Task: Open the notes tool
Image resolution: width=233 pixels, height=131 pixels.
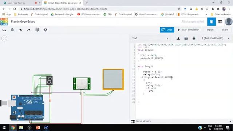Action: pos(37,30)
